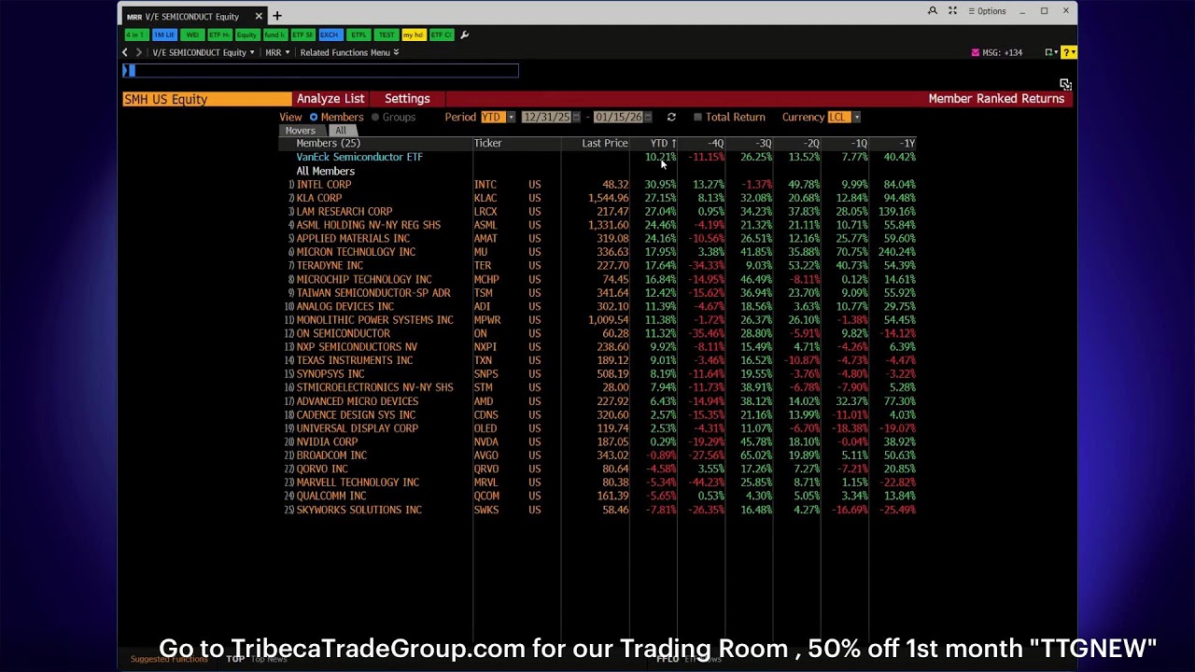Image resolution: width=1195 pixels, height=672 pixels.
Task: Open the Settings menu
Action: (407, 99)
